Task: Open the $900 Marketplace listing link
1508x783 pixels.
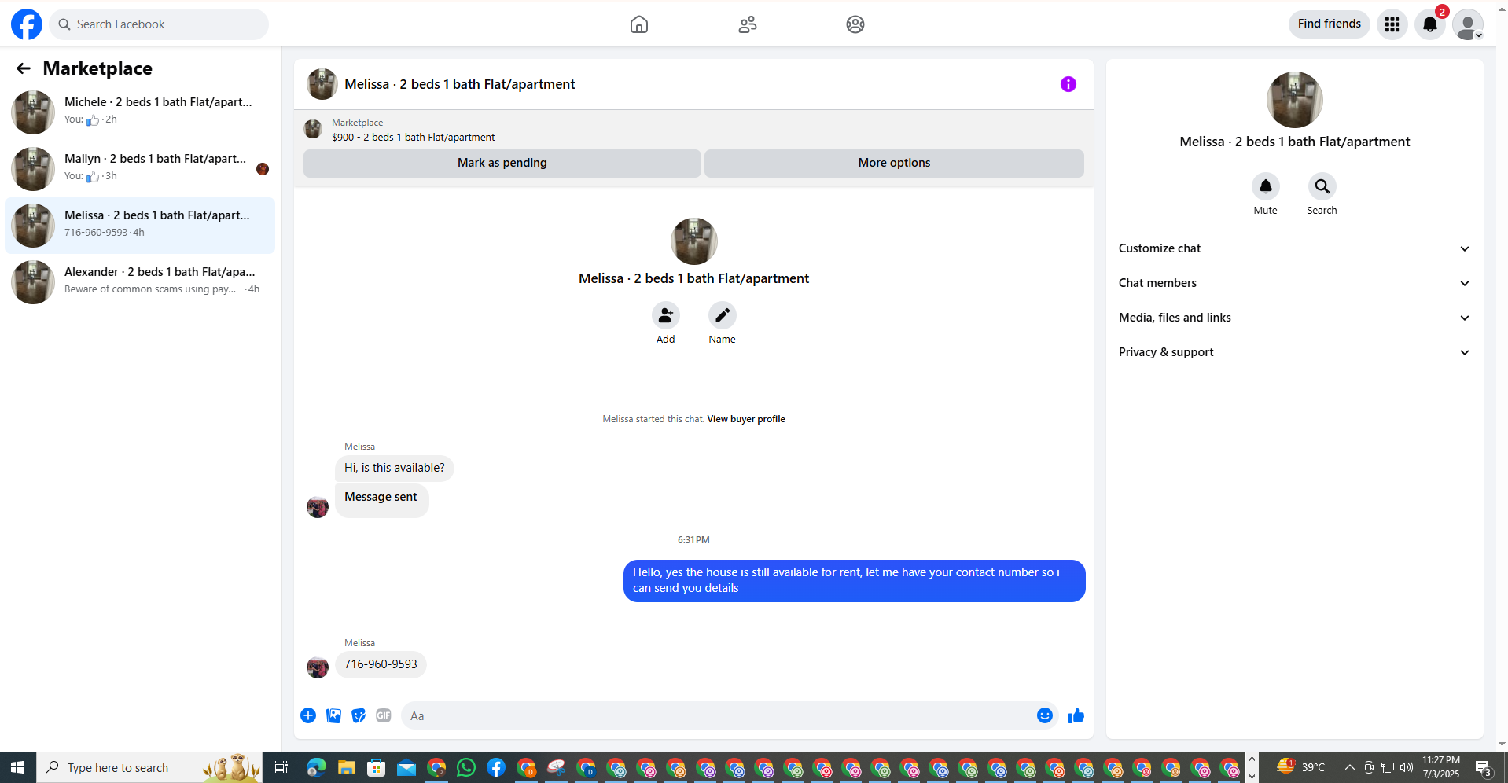Action: point(413,137)
